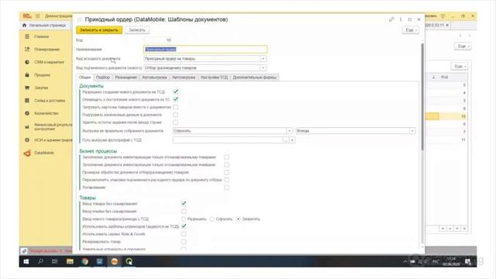The image size is (496, 279).
Task: Toggle Оповещать о поступлении нового документа checkbox
Action: pyautogui.click(x=176, y=99)
